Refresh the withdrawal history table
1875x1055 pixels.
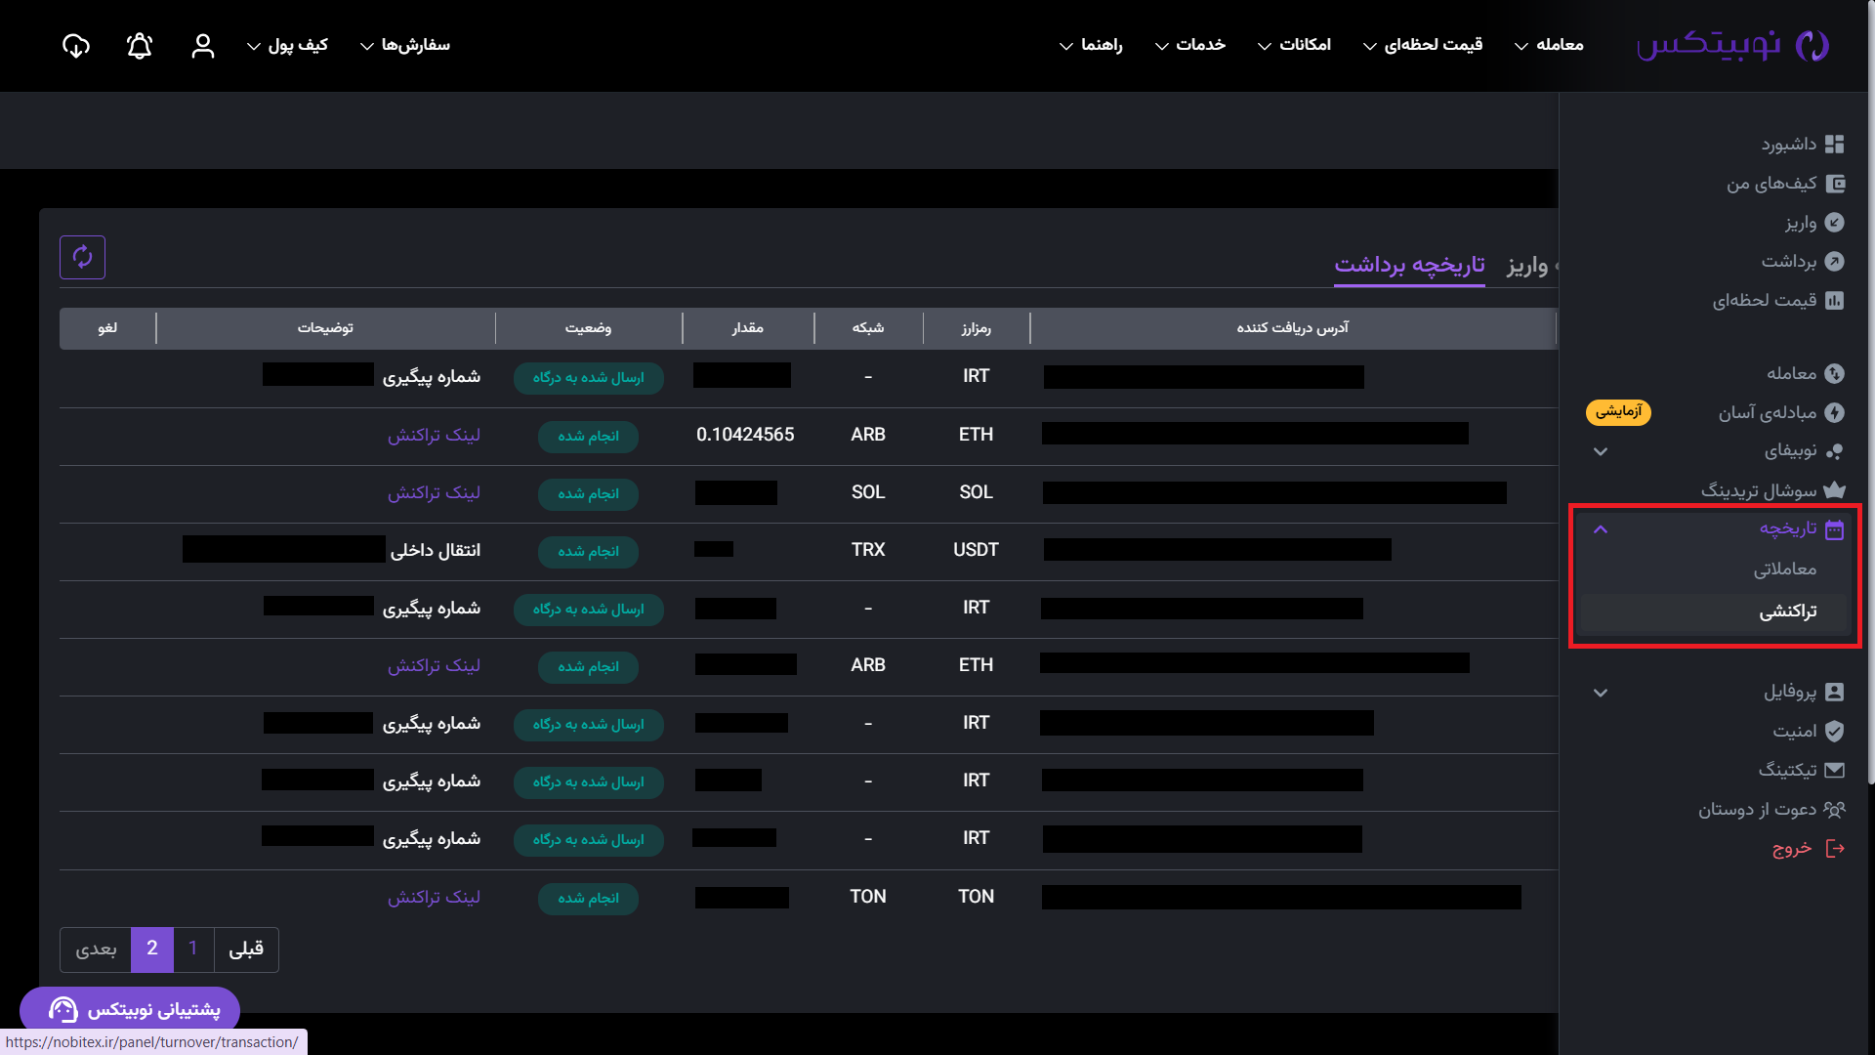(x=82, y=257)
